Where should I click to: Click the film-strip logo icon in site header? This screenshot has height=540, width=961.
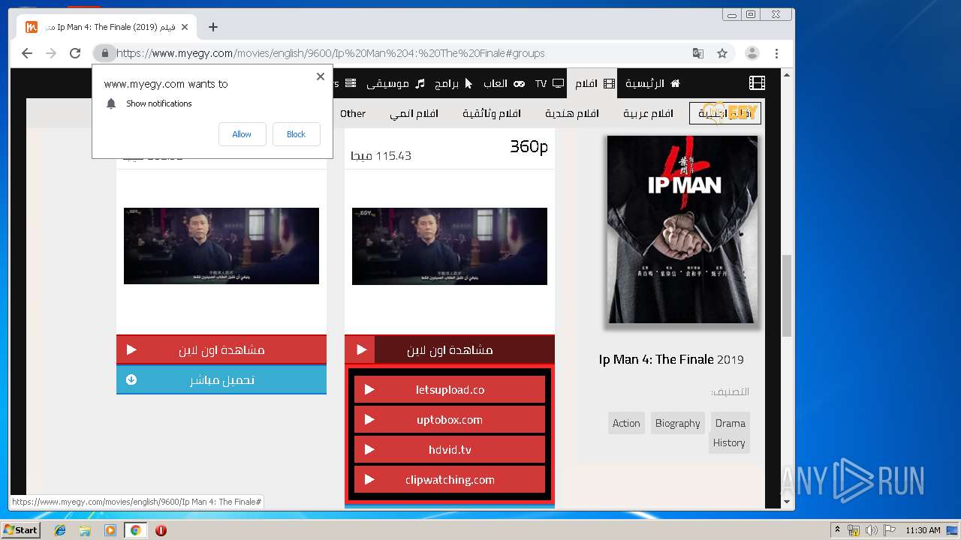[757, 83]
